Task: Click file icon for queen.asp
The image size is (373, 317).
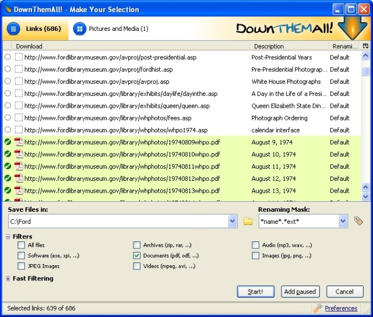Action: [x=19, y=105]
